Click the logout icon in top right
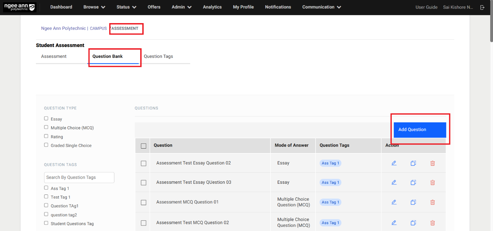 point(482,7)
